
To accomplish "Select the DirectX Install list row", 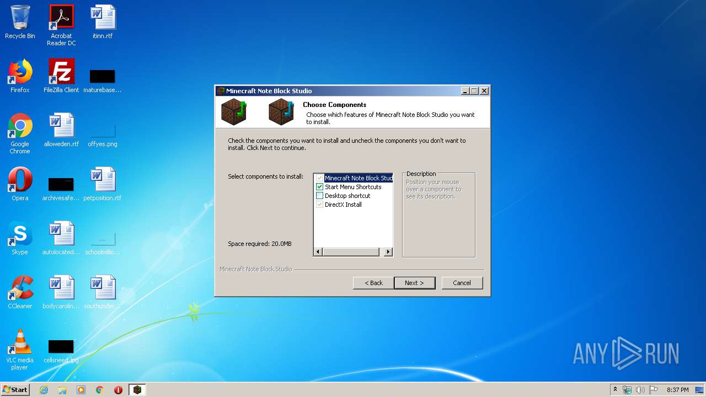I will pyautogui.click(x=343, y=205).
